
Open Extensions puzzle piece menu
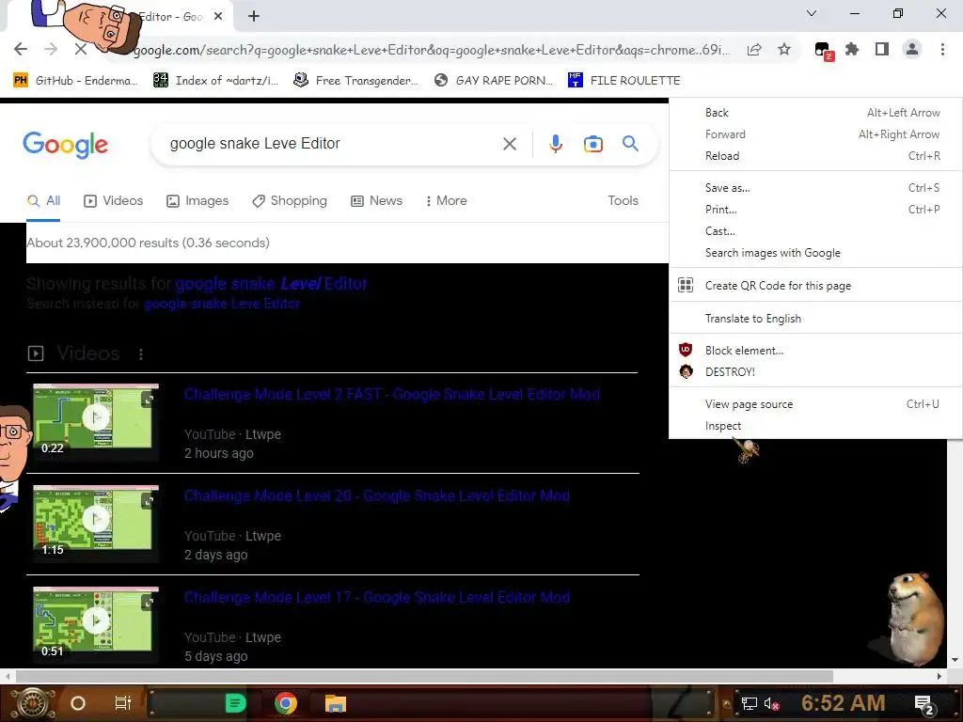852,49
